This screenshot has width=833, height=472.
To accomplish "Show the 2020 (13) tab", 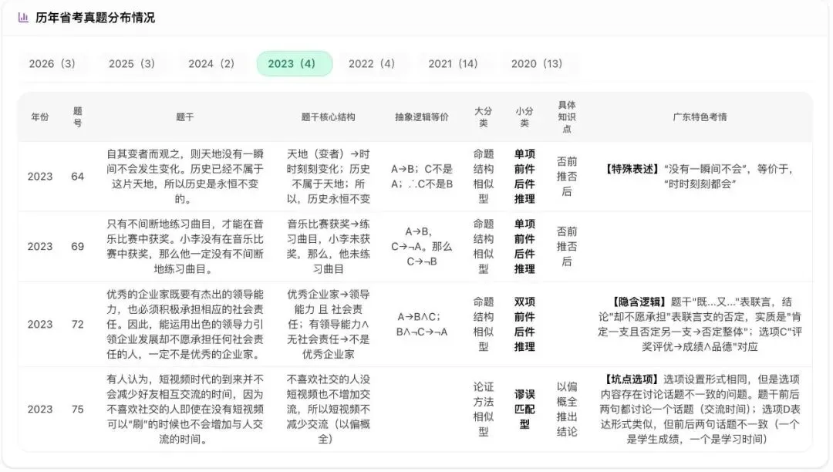I will pyautogui.click(x=537, y=64).
